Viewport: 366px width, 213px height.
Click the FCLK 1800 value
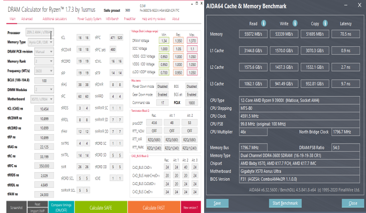[x=191, y=103]
